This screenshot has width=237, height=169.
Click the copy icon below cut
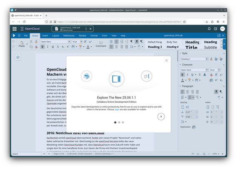coord(31,47)
